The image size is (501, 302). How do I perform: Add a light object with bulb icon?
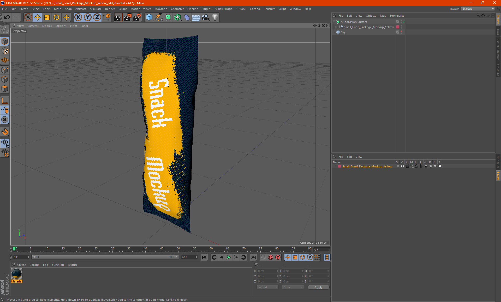215,17
